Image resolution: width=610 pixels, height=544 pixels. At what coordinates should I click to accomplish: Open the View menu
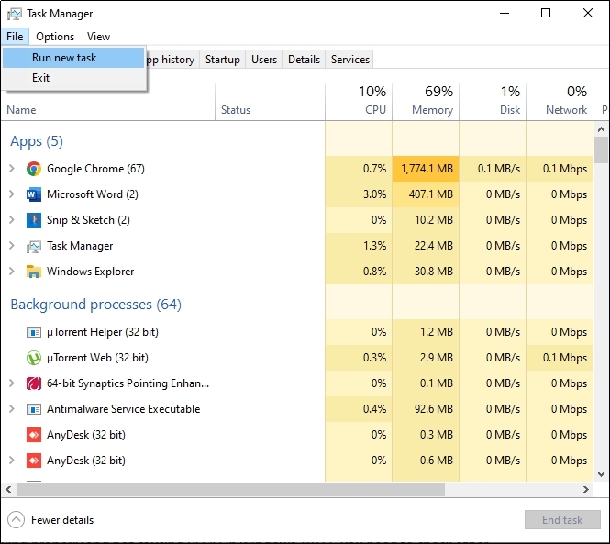pyautogui.click(x=98, y=37)
